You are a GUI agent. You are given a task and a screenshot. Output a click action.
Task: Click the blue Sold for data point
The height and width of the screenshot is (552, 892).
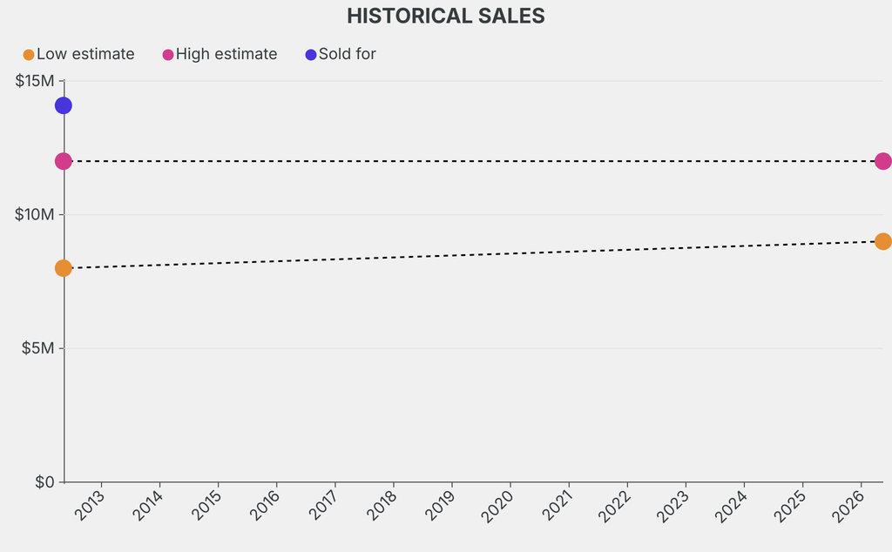[x=63, y=105]
